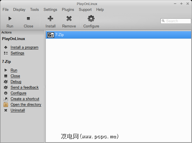Open the Tools menu

pyautogui.click(x=34, y=9)
